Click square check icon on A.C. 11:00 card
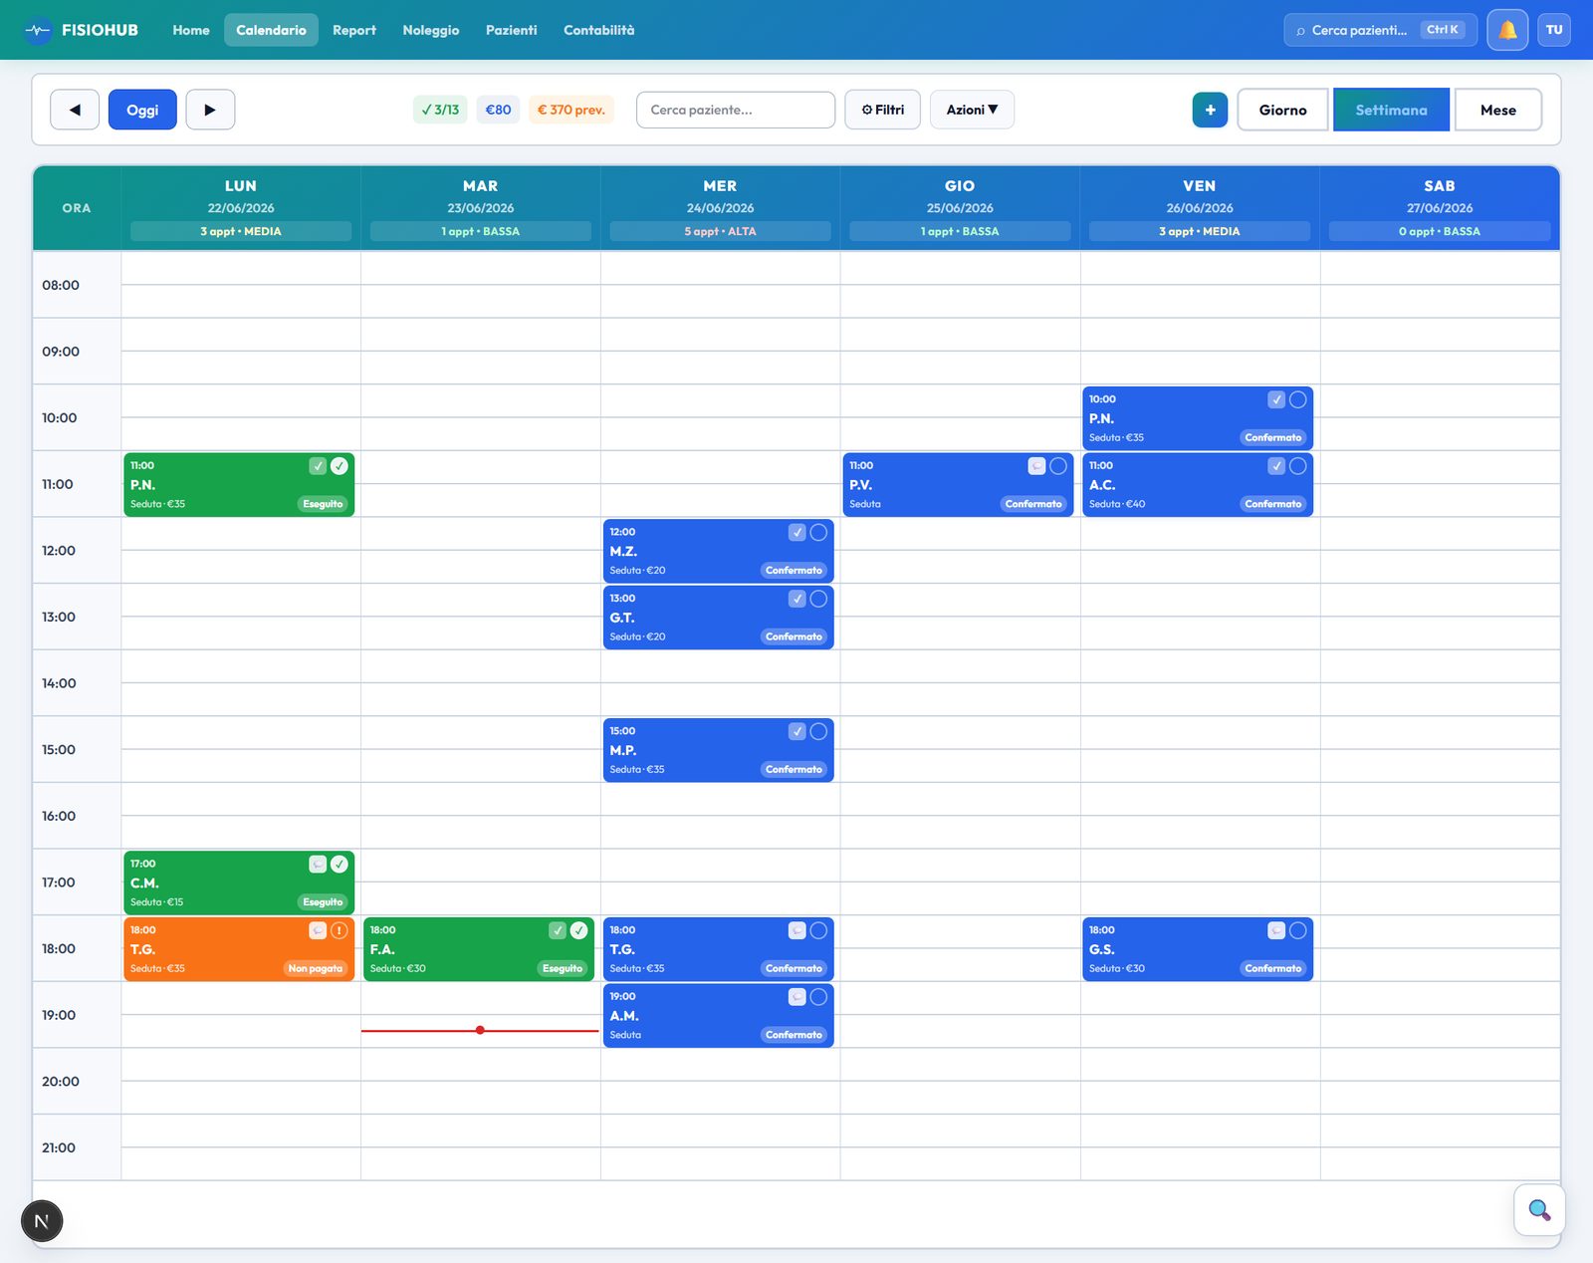The width and height of the screenshot is (1593, 1263). (x=1276, y=466)
